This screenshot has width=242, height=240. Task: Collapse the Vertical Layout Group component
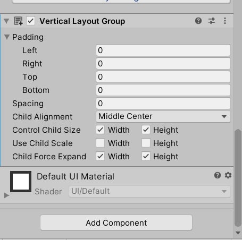6,21
